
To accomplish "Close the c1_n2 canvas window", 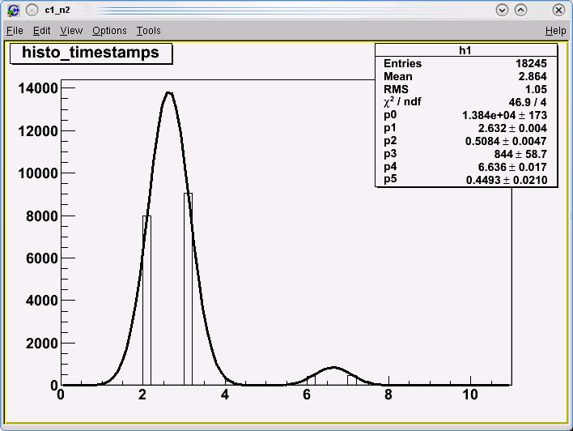I will pyautogui.click(x=558, y=11).
